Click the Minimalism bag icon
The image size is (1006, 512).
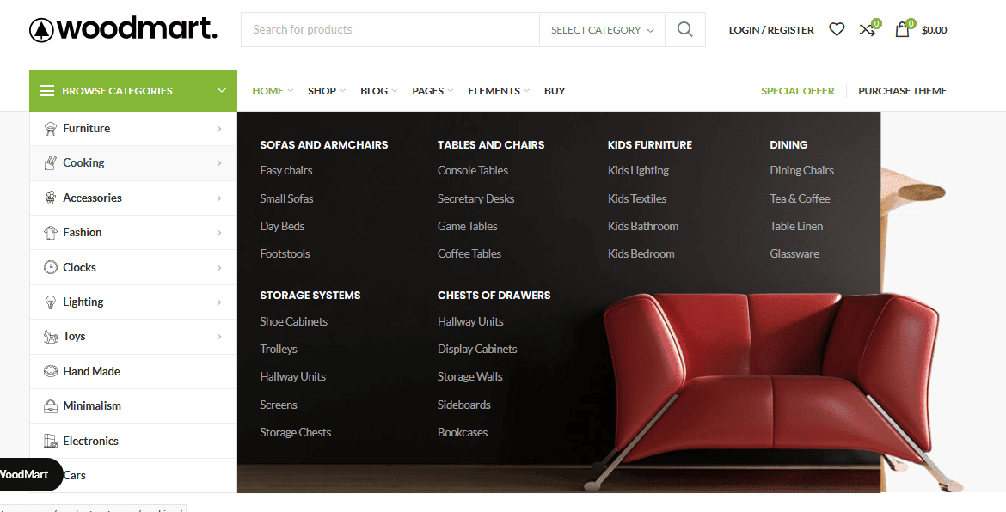(x=50, y=406)
